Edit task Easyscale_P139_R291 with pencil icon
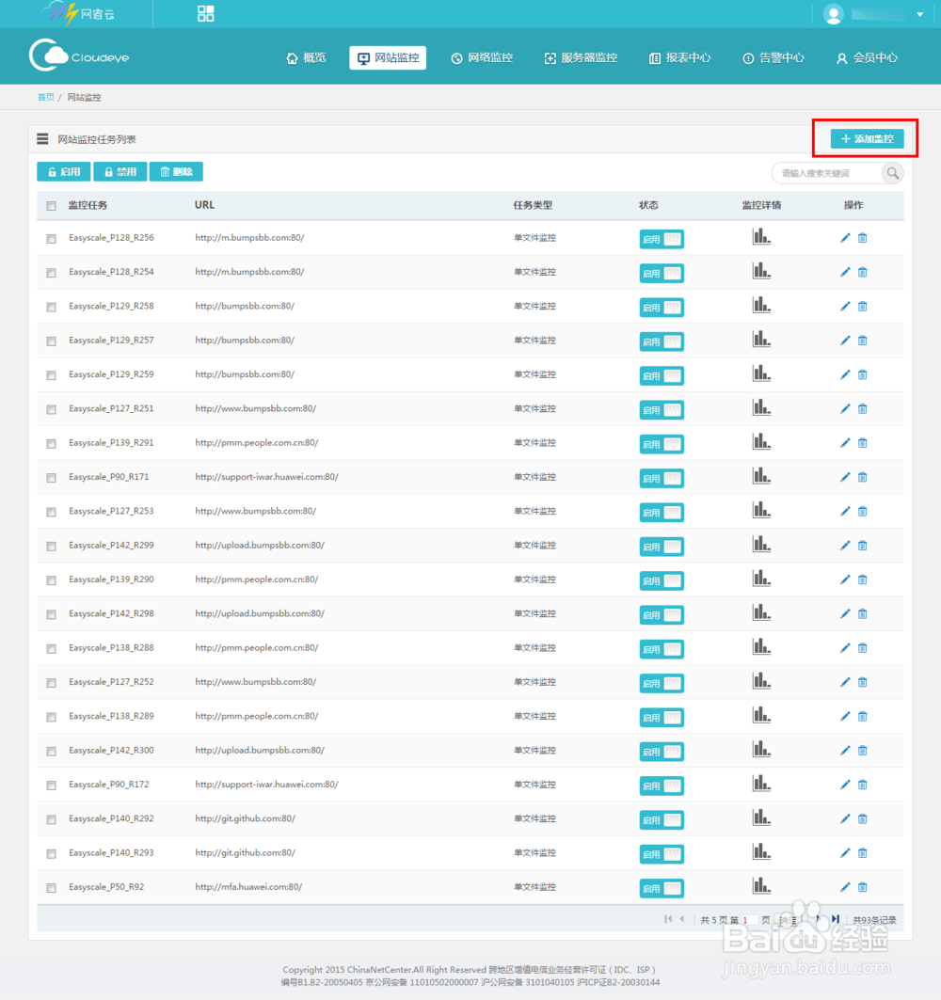Screen dimensions: 941x1000 click(x=845, y=442)
